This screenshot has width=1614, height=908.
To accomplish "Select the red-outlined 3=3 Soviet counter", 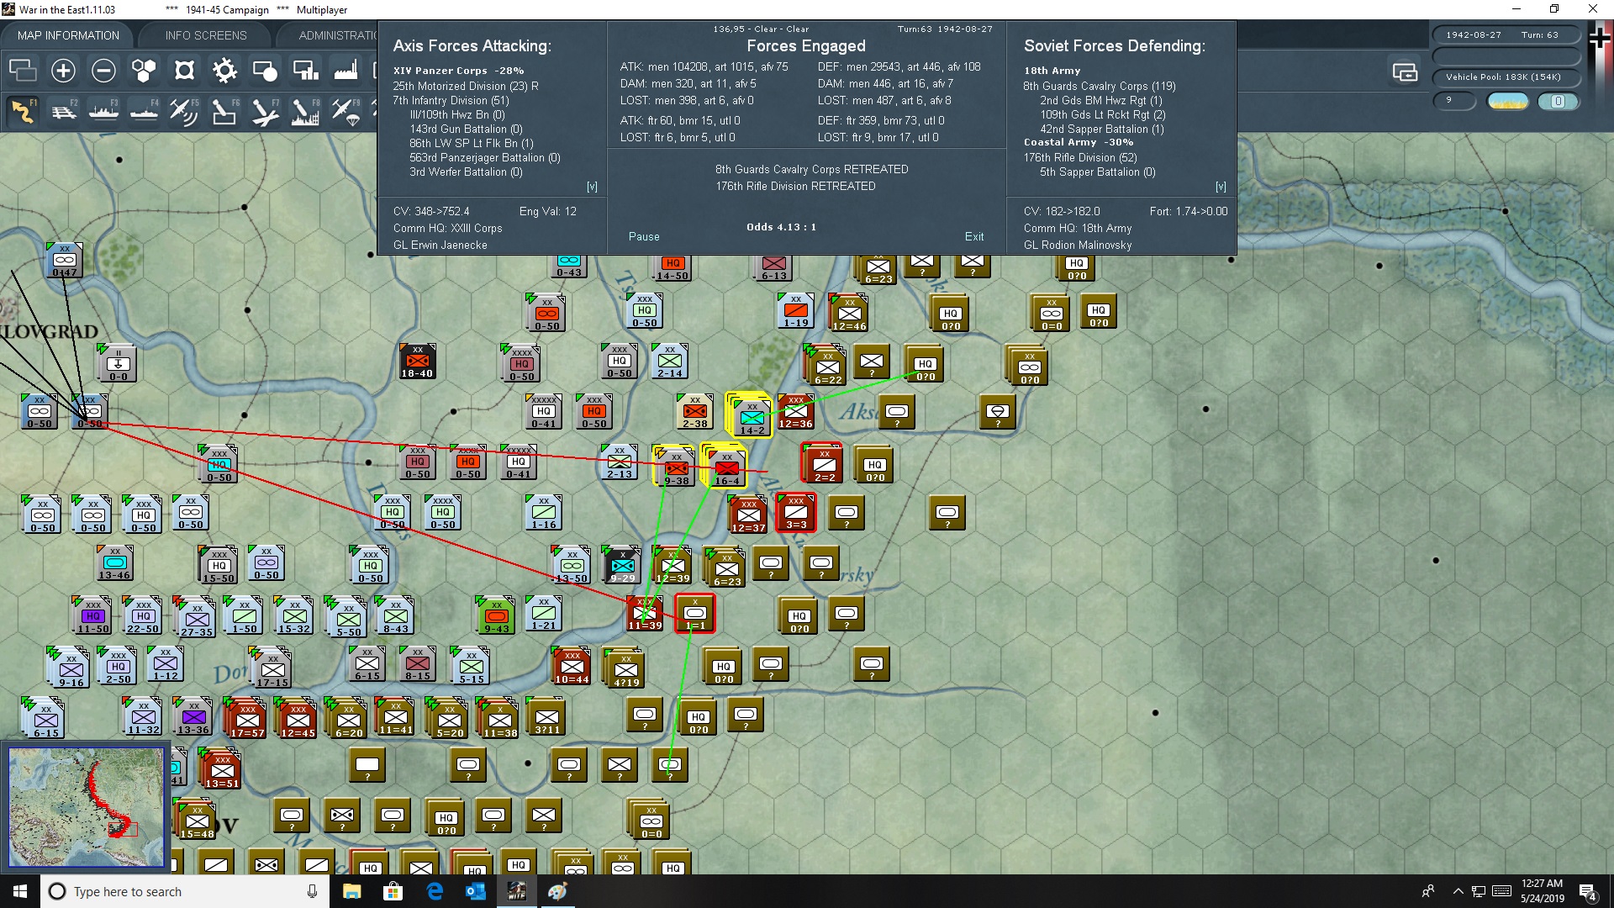I will pyautogui.click(x=796, y=513).
